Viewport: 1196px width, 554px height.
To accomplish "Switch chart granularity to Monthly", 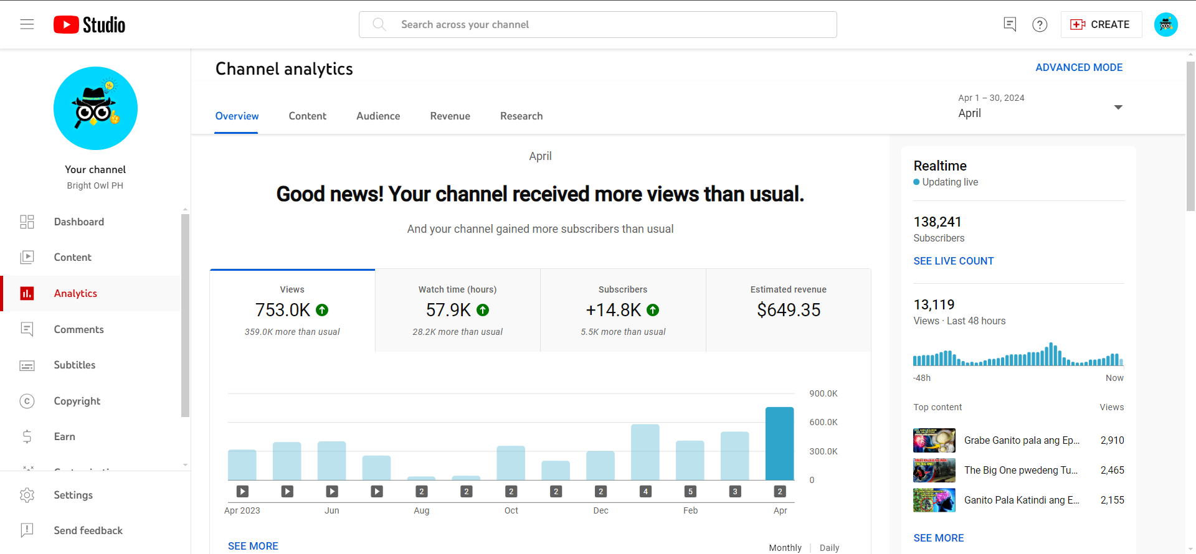I will tap(785, 548).
